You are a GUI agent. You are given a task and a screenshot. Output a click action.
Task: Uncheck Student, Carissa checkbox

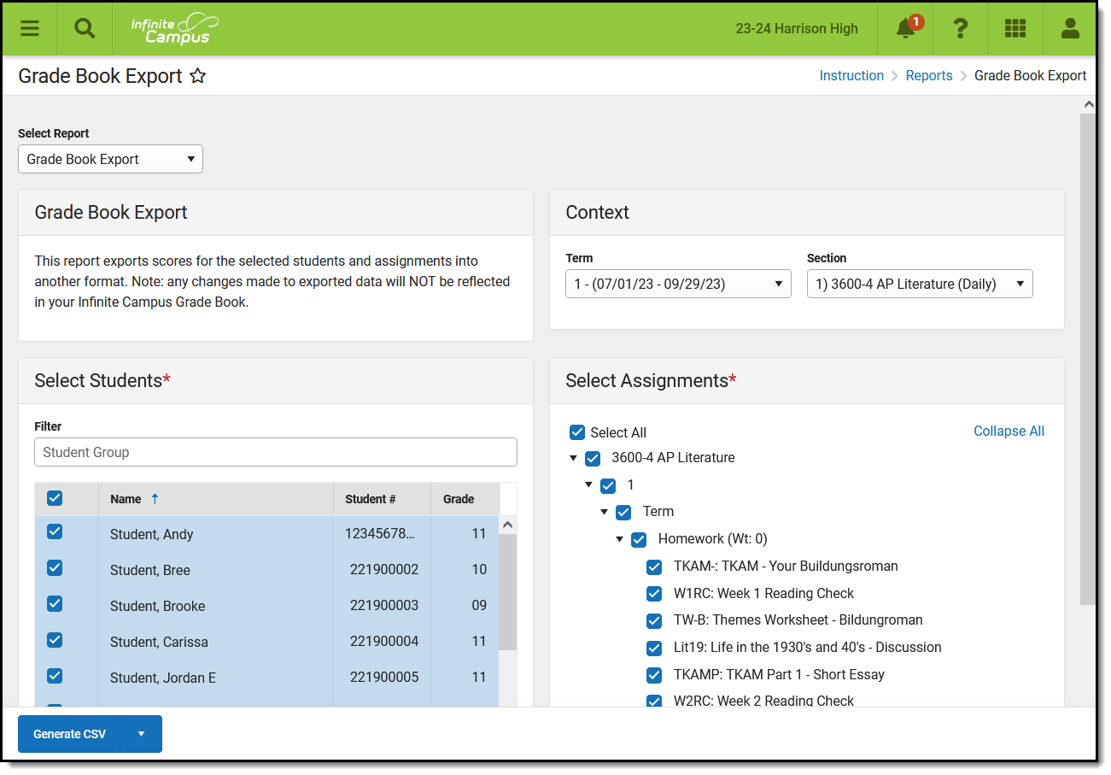pos(55,639)
